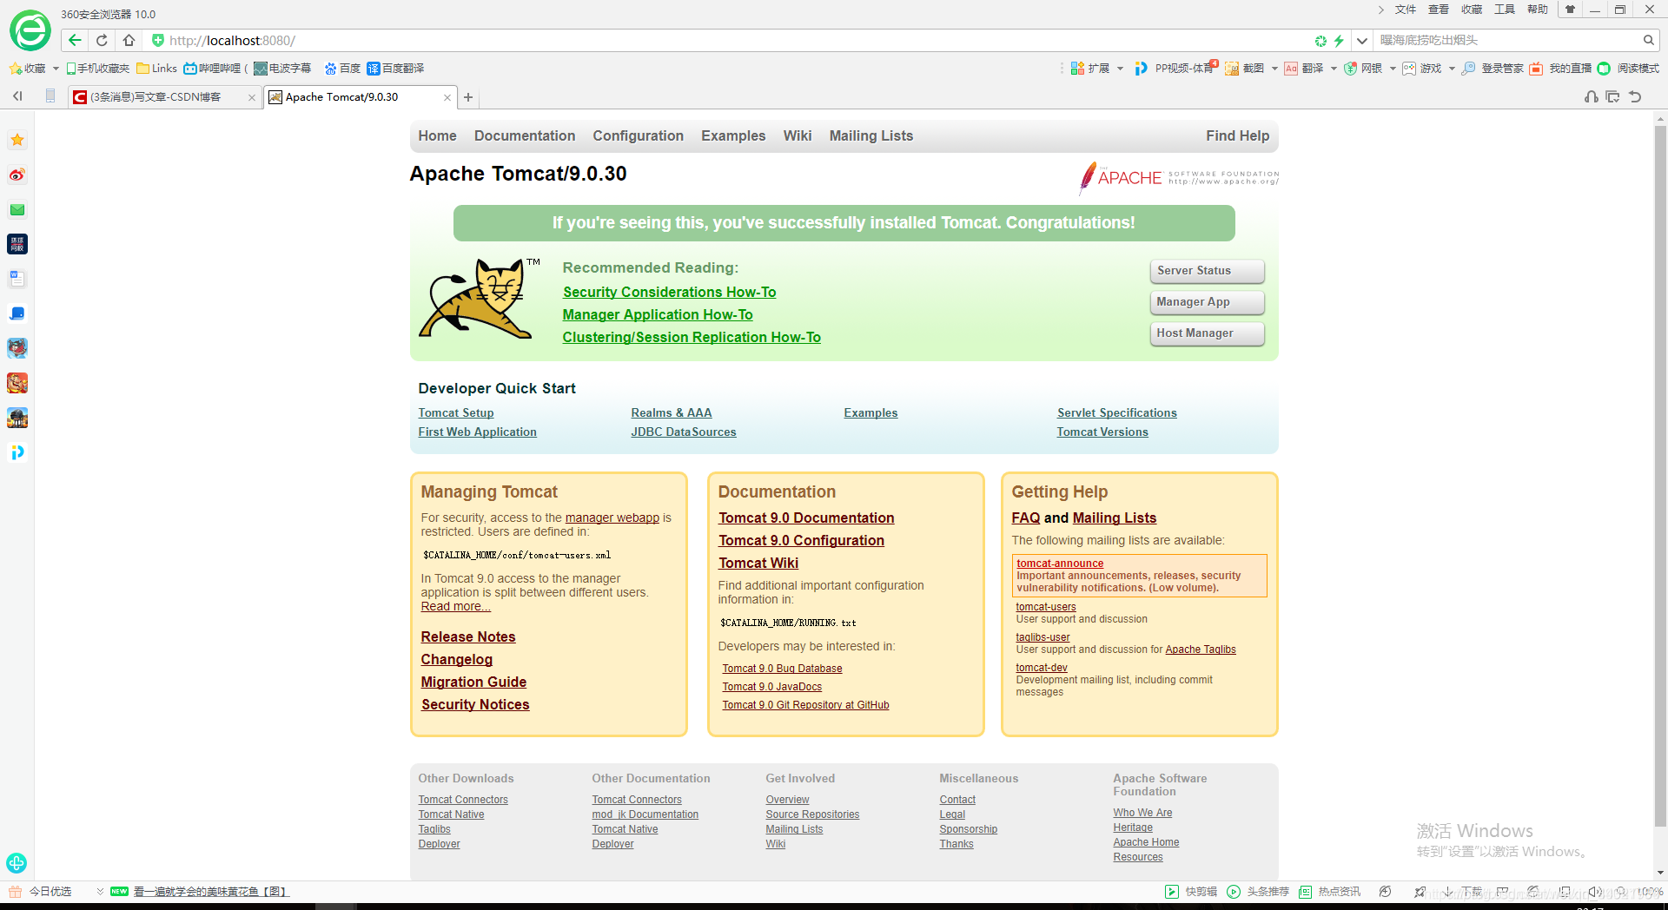Open the 查看 menu
This screenshot has height=910, width=1668.
point(1439,10)
